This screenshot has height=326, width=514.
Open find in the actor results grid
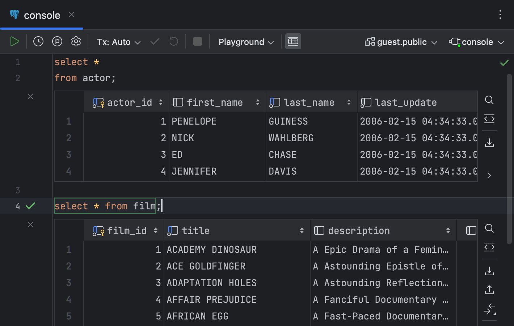point(489,100)
